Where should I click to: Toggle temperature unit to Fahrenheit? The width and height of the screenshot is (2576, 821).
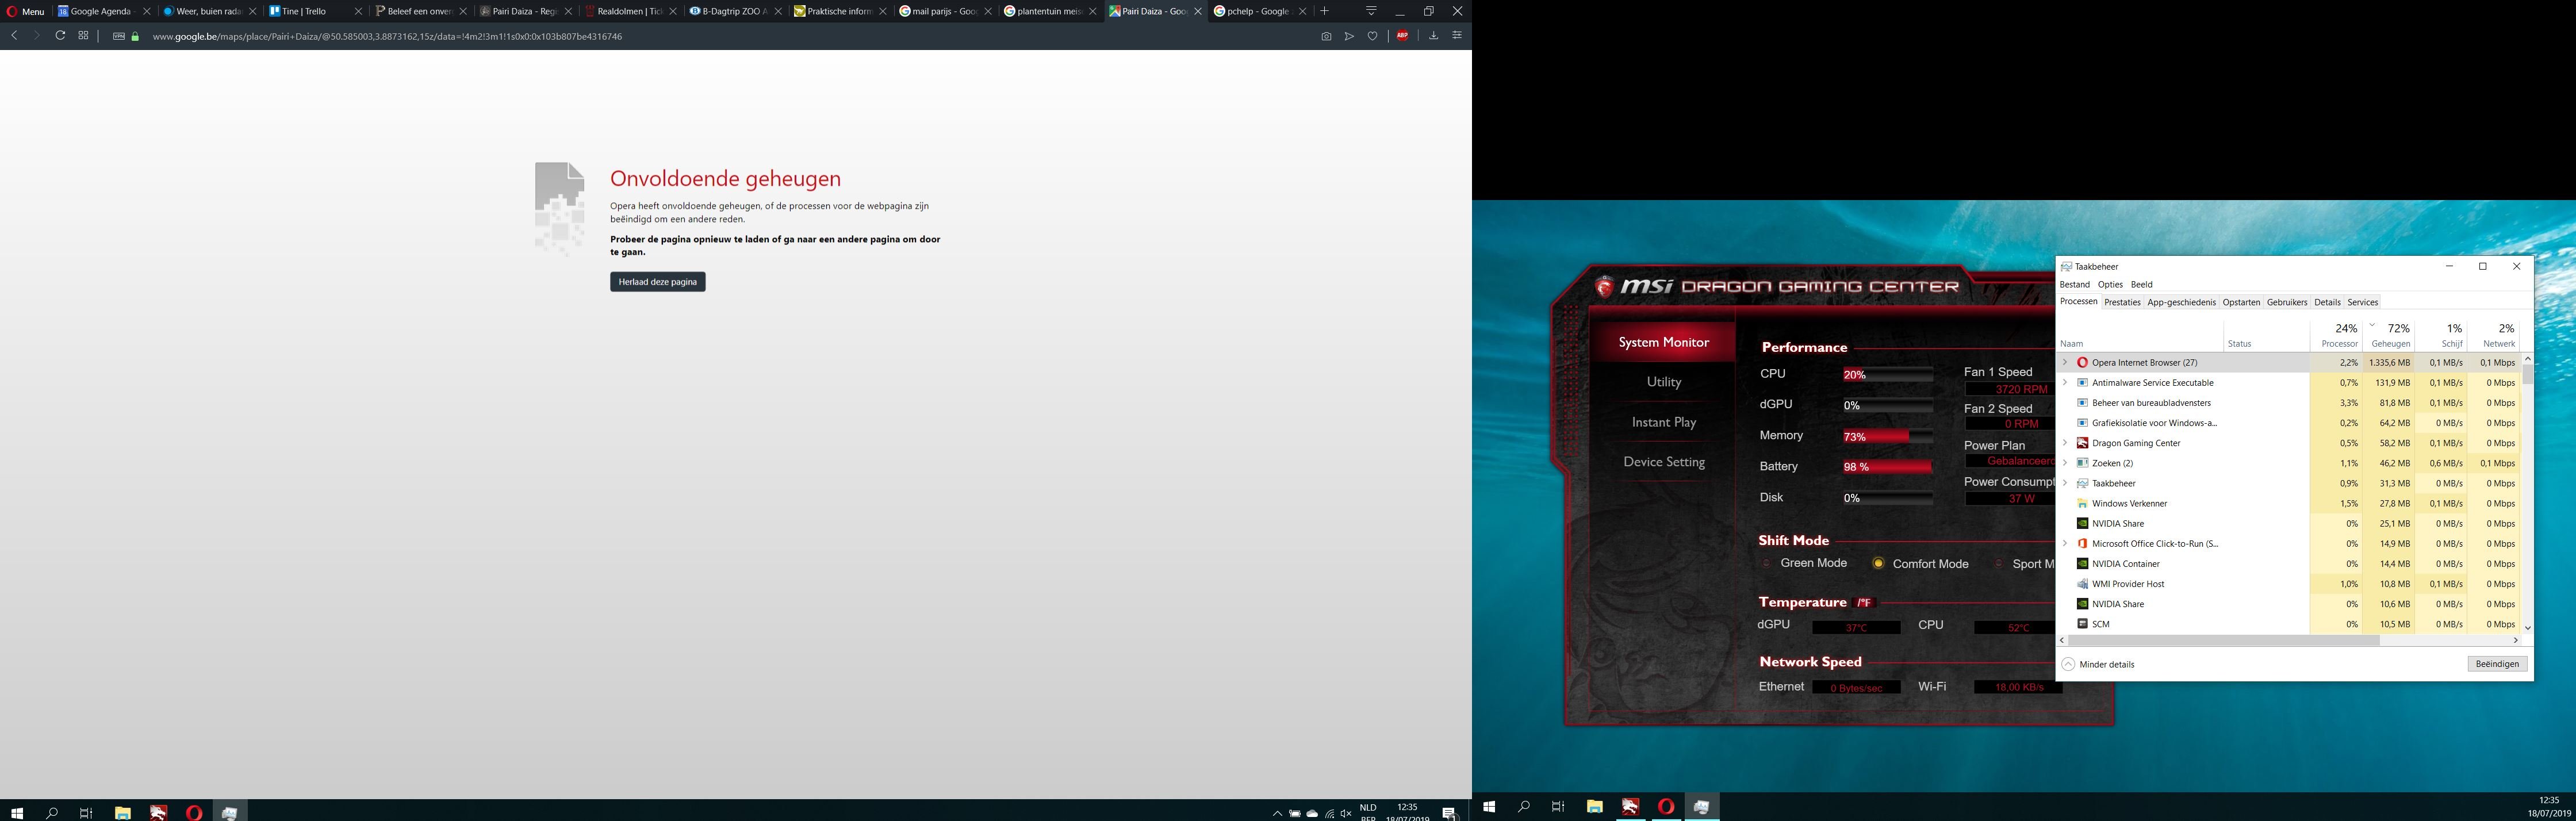1864,603
